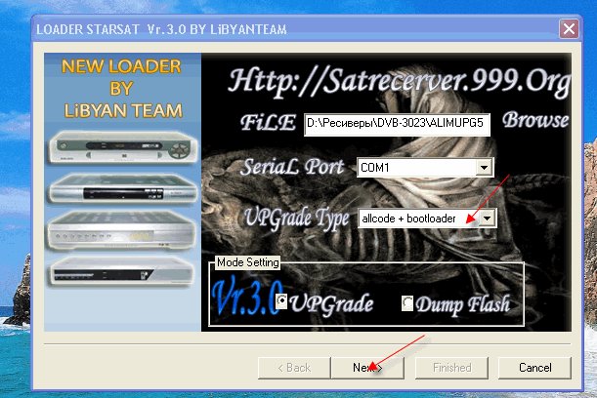
Task: Click the first receiver image at top
Action: [122, 146]
